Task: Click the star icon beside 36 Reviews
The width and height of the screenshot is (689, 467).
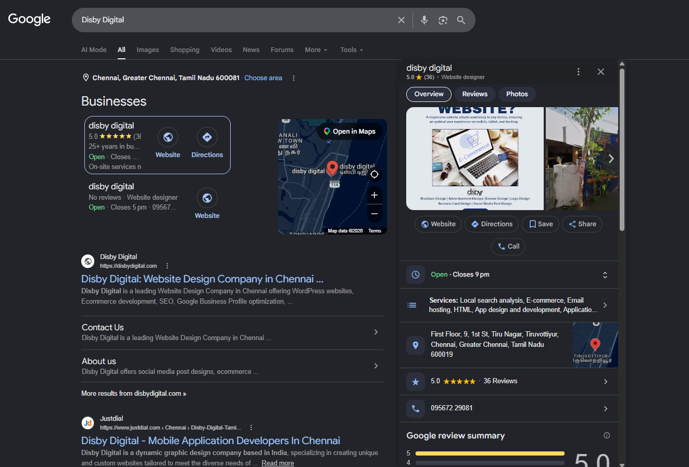Action: tap(416, 382)
